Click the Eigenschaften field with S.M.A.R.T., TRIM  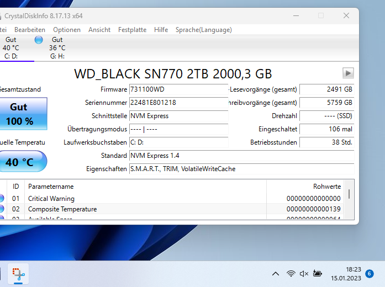click(x=241, y=169)
